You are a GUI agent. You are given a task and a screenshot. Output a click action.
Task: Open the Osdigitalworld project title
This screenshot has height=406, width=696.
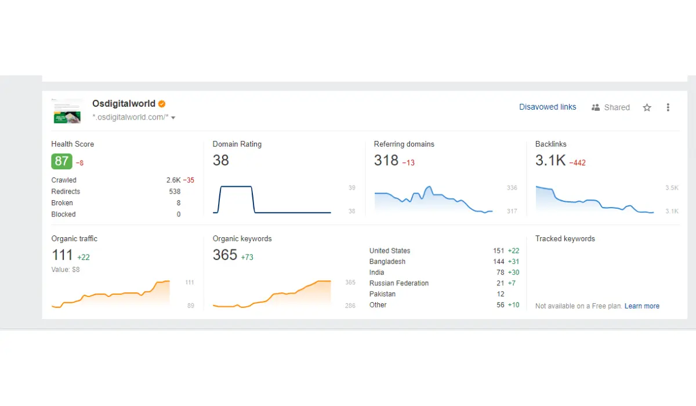tap(124, 104)
